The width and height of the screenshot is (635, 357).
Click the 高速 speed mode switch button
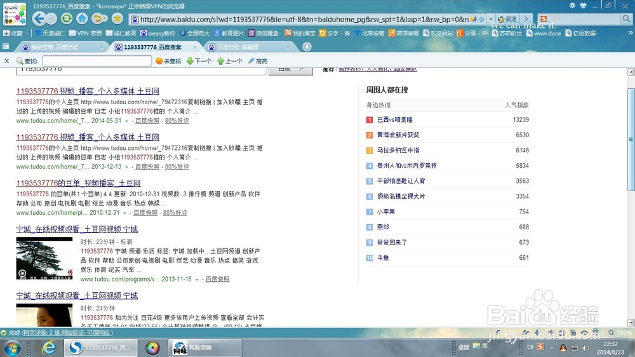(507, 19)
